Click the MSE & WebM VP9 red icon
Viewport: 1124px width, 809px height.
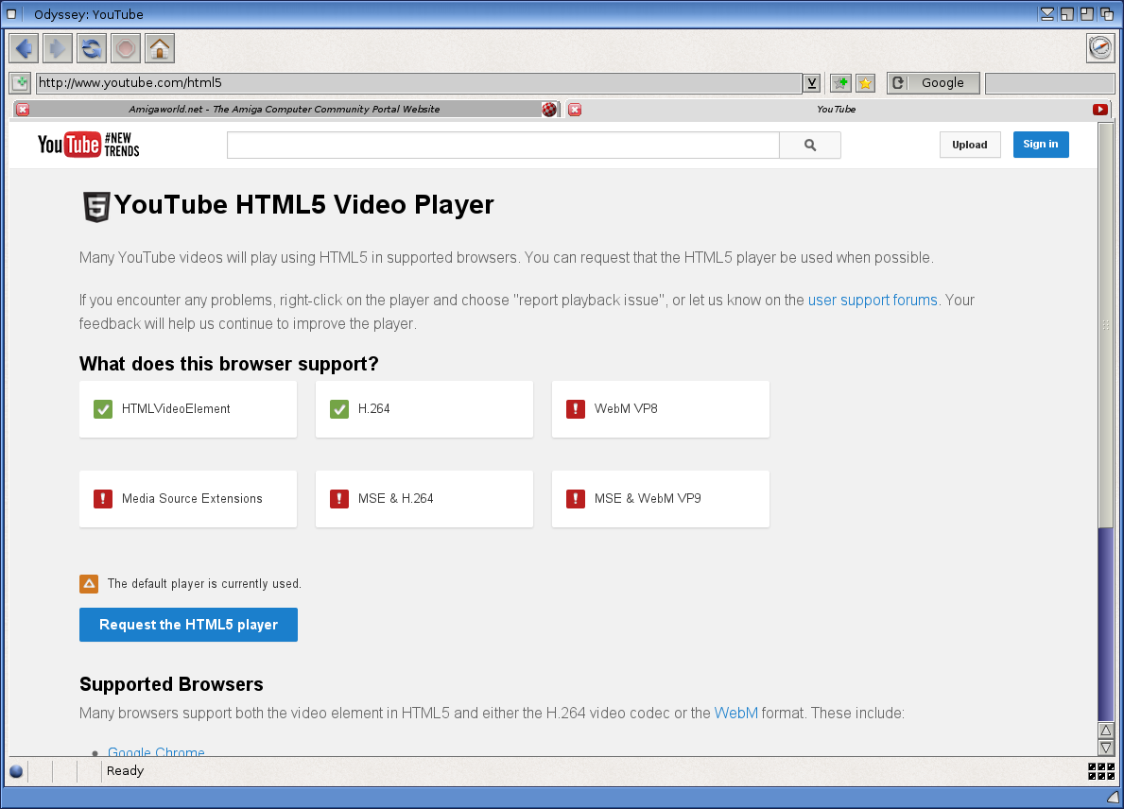point(576,499)
